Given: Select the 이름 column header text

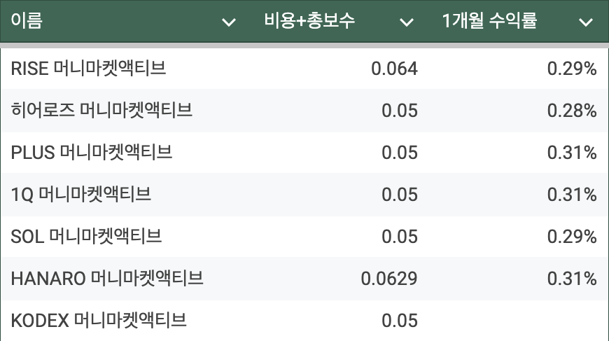Looking at the screenshot, I should (27, 20).
